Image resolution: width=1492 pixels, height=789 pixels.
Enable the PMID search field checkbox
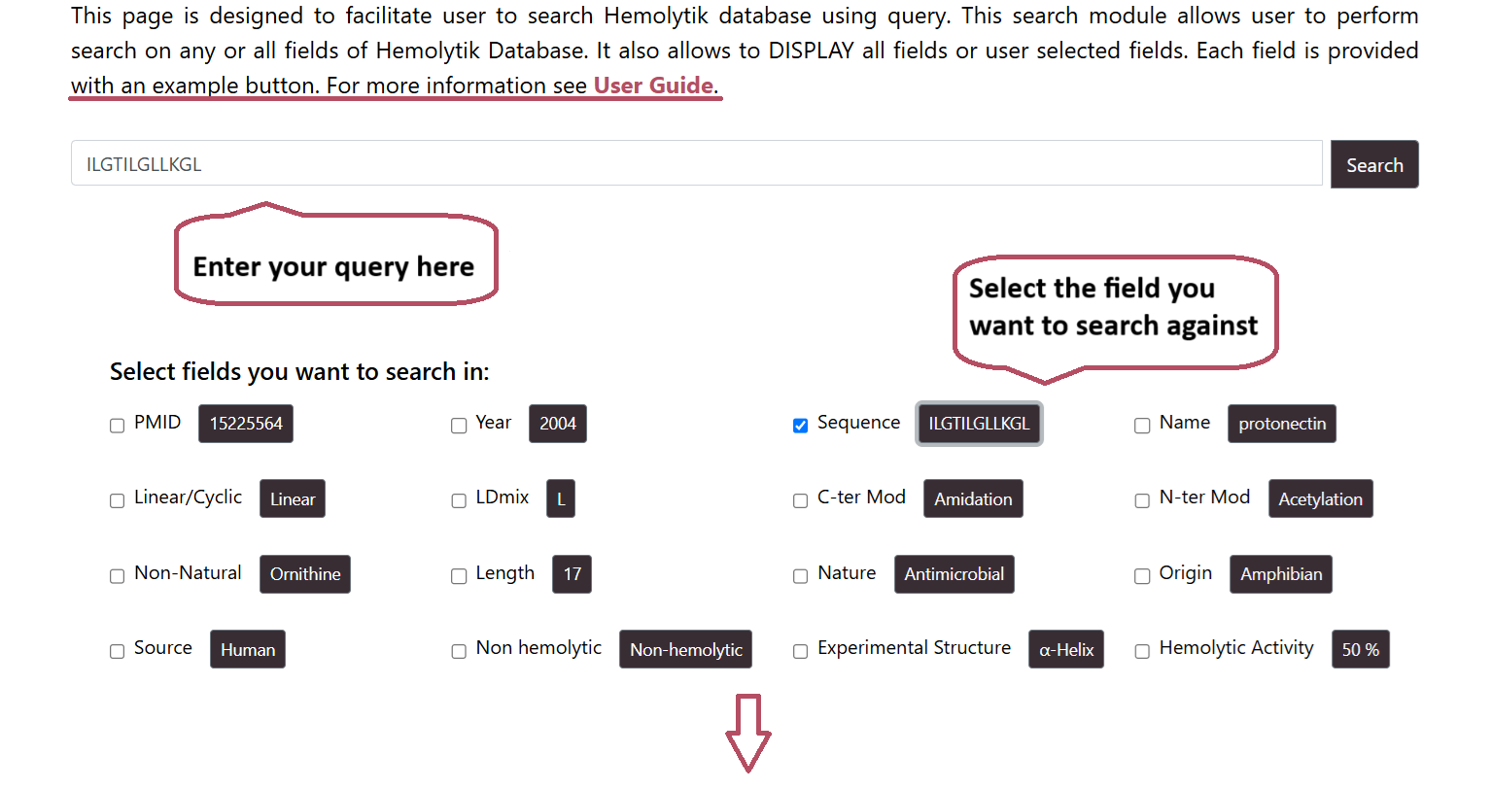click(x=117, y=424)
